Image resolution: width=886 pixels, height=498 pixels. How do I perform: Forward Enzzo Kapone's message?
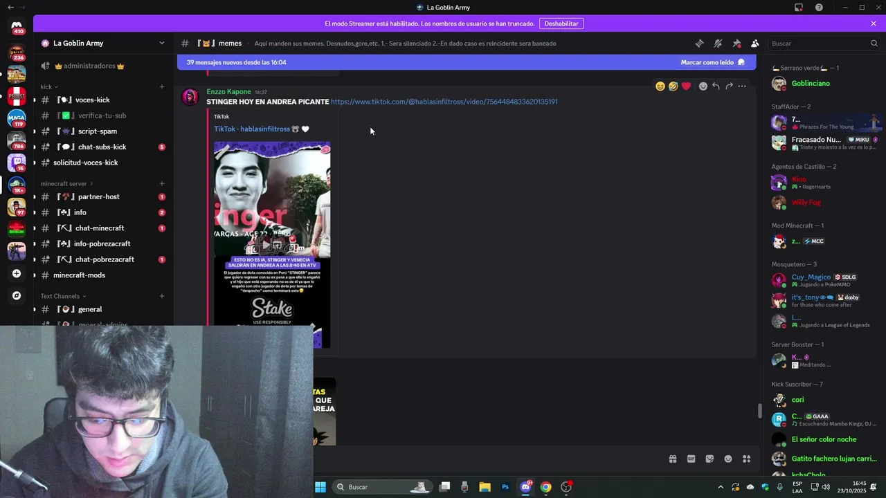click(729, 86)
